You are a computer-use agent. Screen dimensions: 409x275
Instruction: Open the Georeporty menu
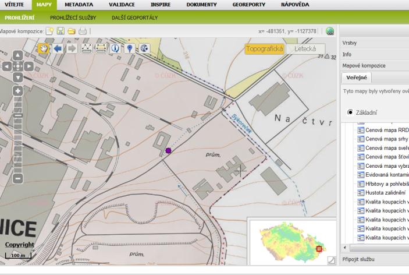click(249, 5)
